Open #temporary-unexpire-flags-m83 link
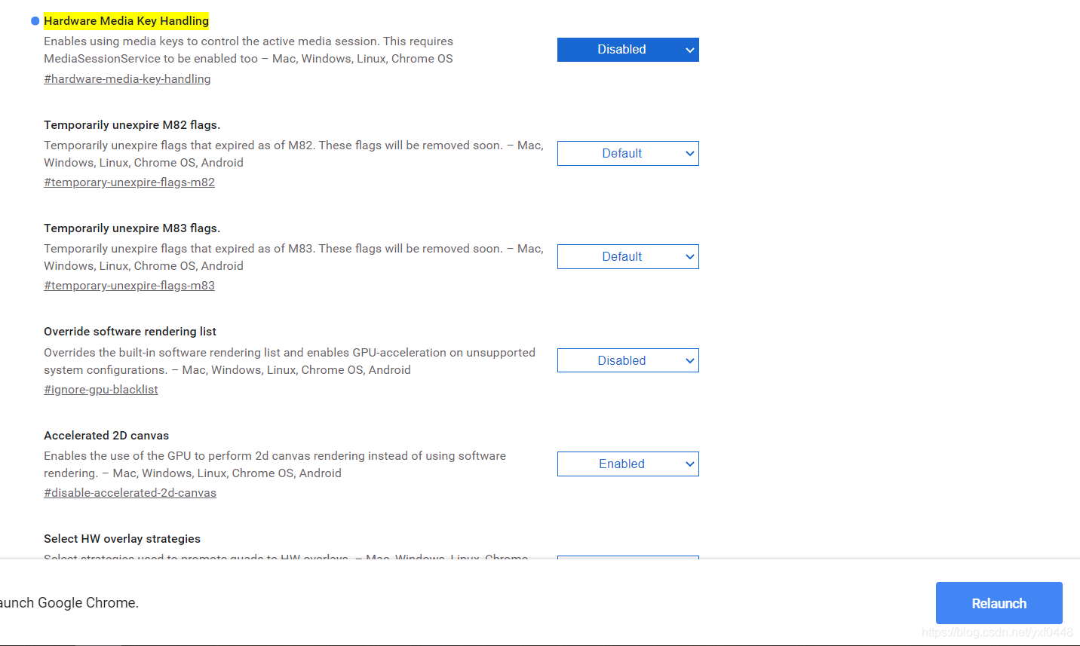The height and width of the screenshot is (646, 1080). point(129,286)
